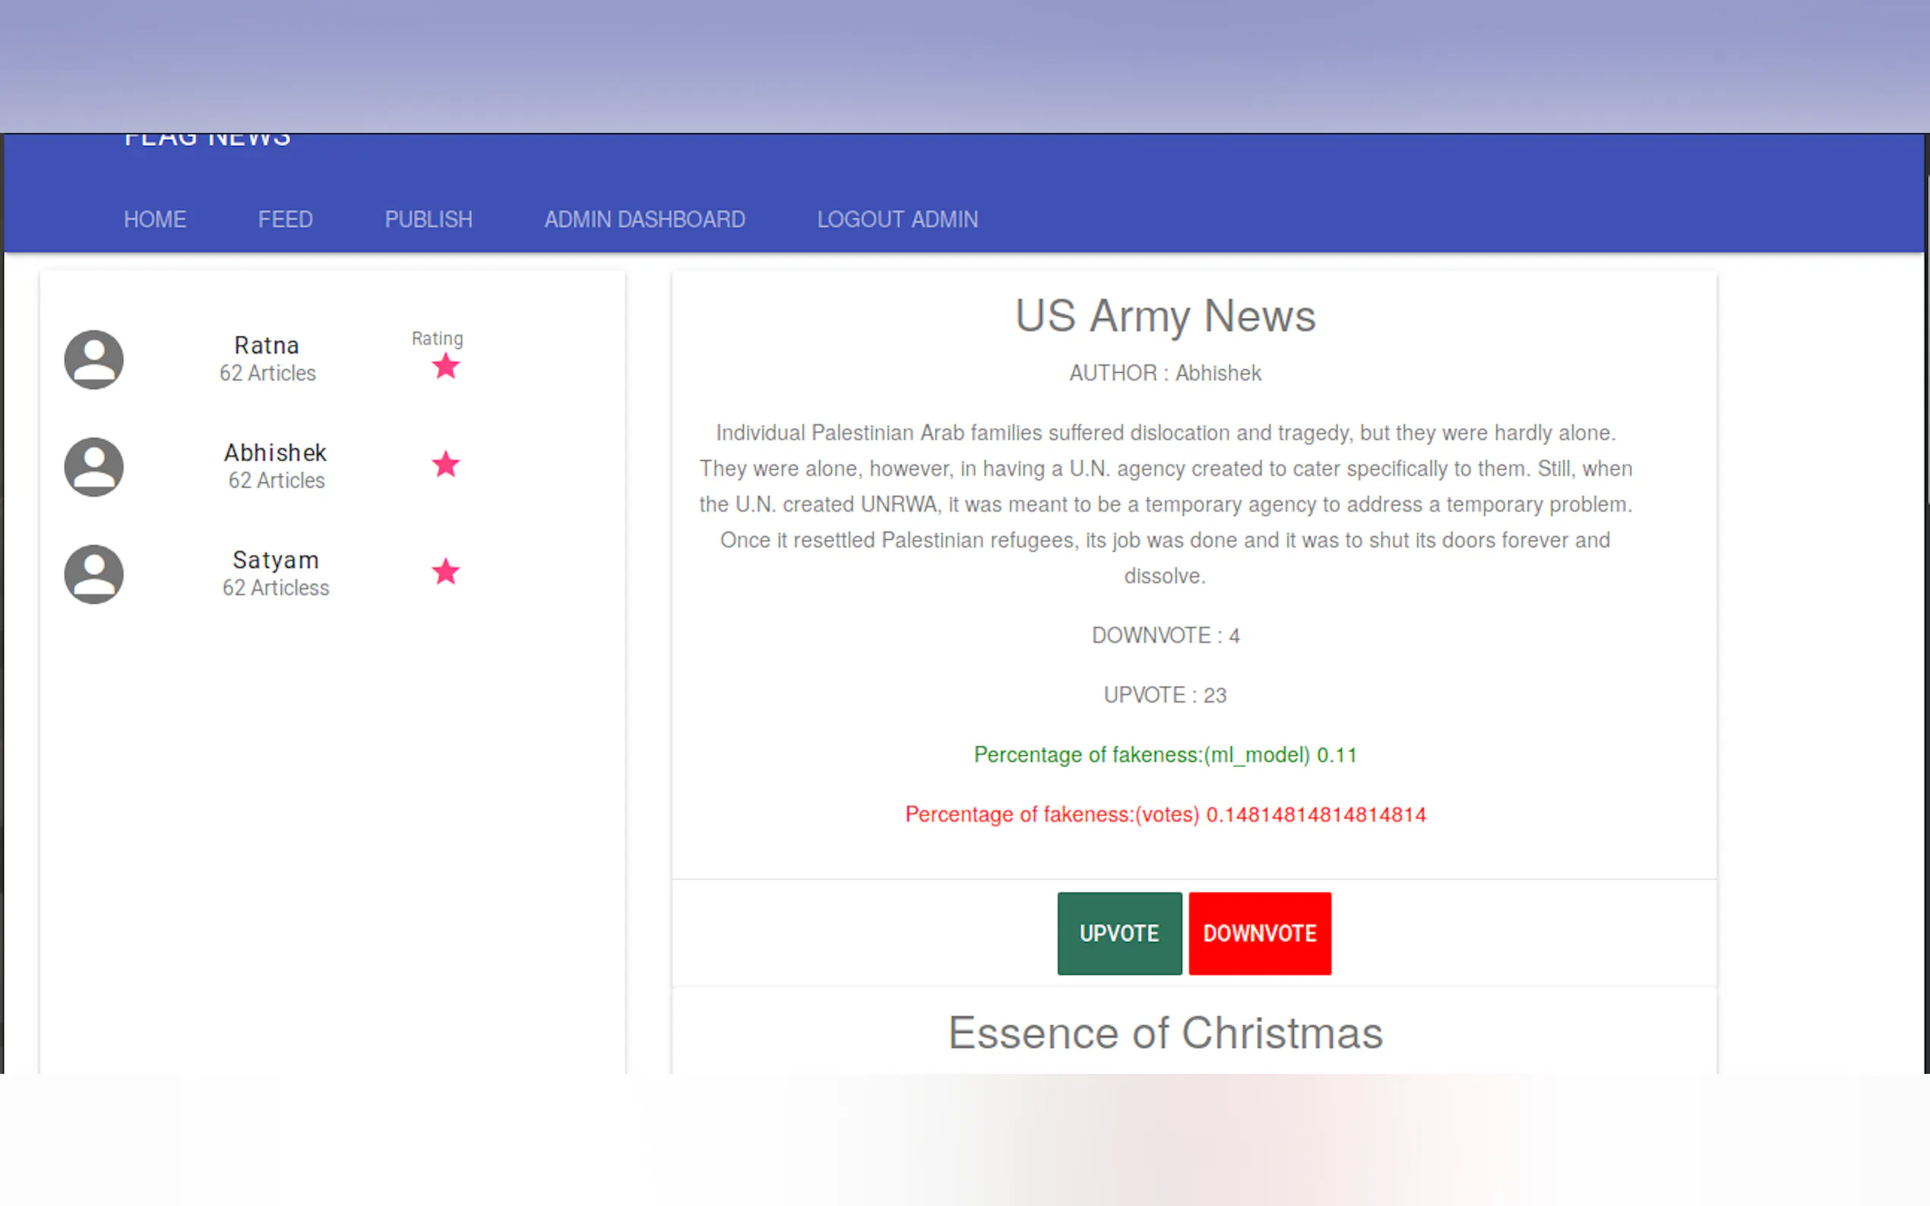This screenshot has height=1206, width=1930.
Task: Select the Satyam author name
Action: [275, 560]
